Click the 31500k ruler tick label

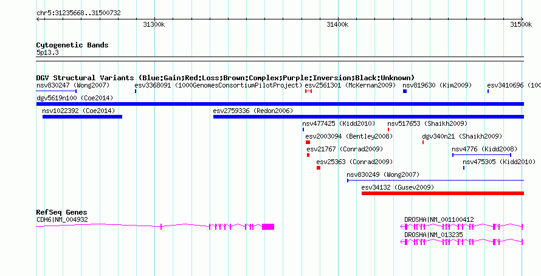pyautogui.click(x=521, y=24)
